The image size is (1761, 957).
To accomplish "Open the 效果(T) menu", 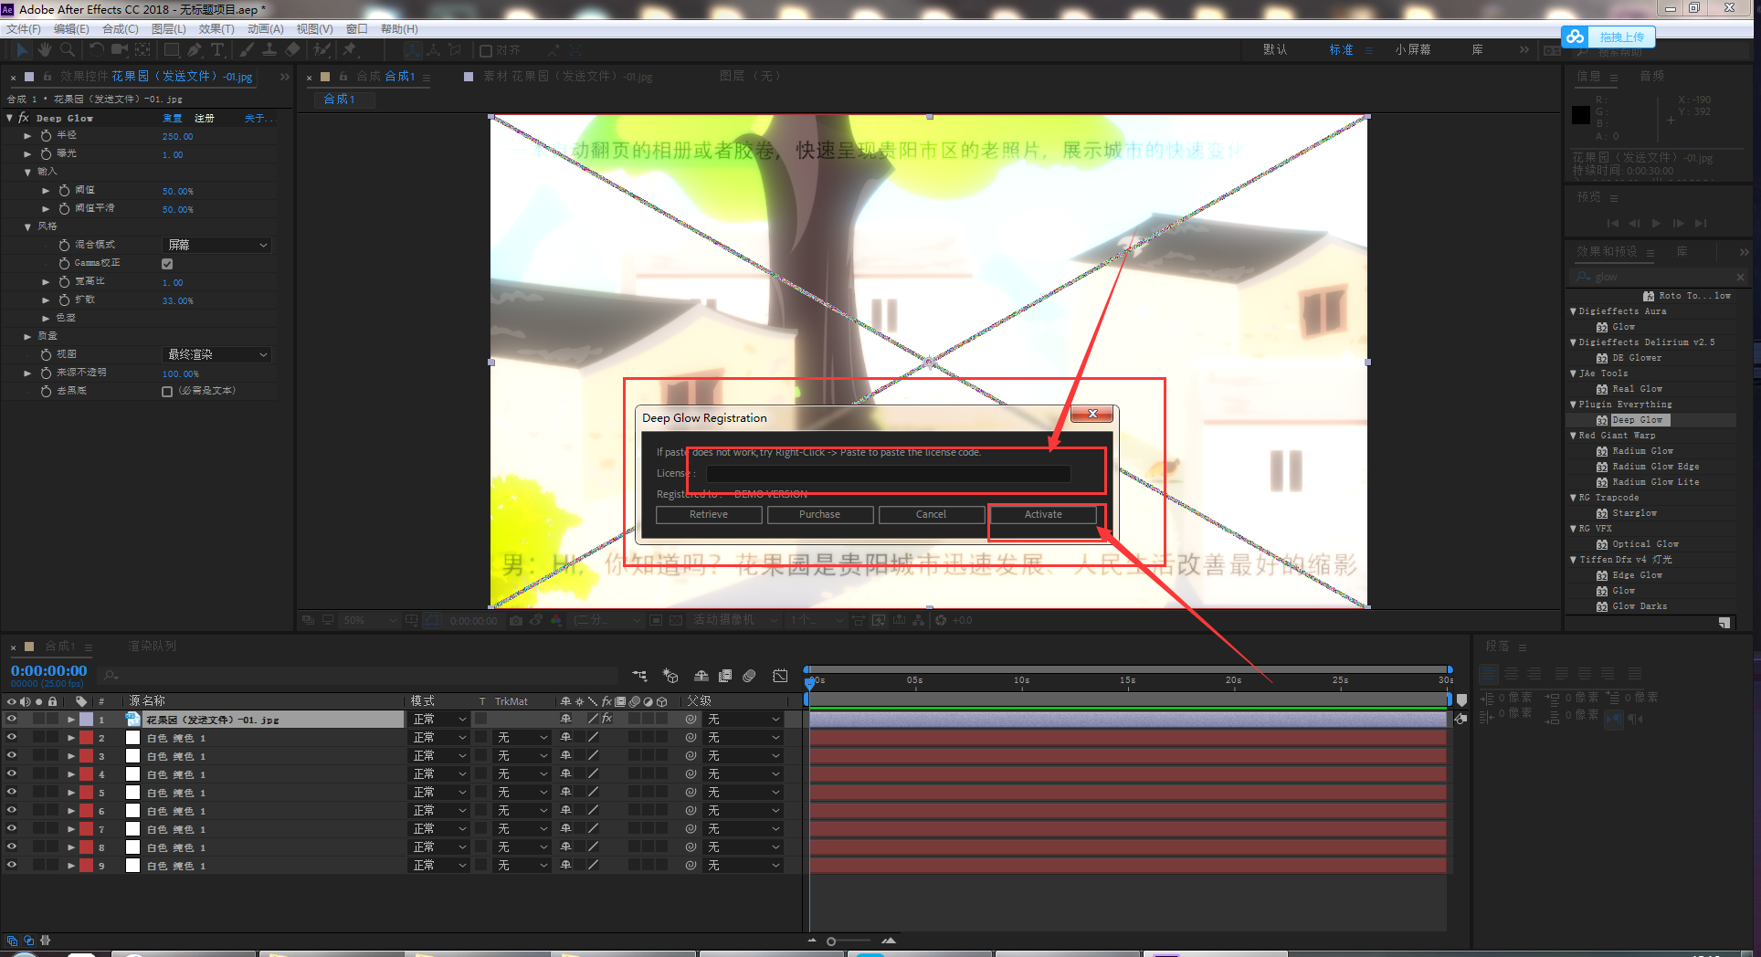I will click(x=216, y=29).
